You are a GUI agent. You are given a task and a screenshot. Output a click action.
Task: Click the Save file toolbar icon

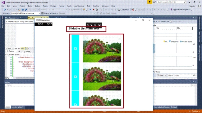tap(23, 10)
